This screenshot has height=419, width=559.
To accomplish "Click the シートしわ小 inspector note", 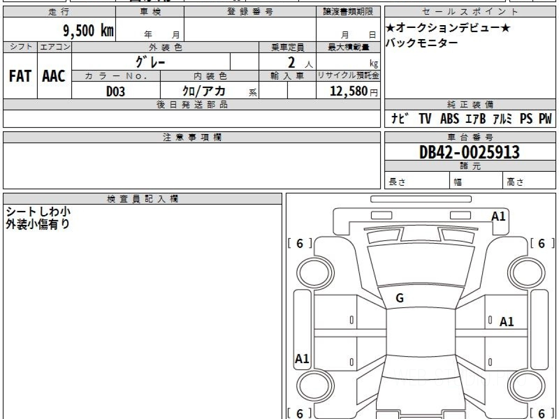I will (x=38, y=212).
